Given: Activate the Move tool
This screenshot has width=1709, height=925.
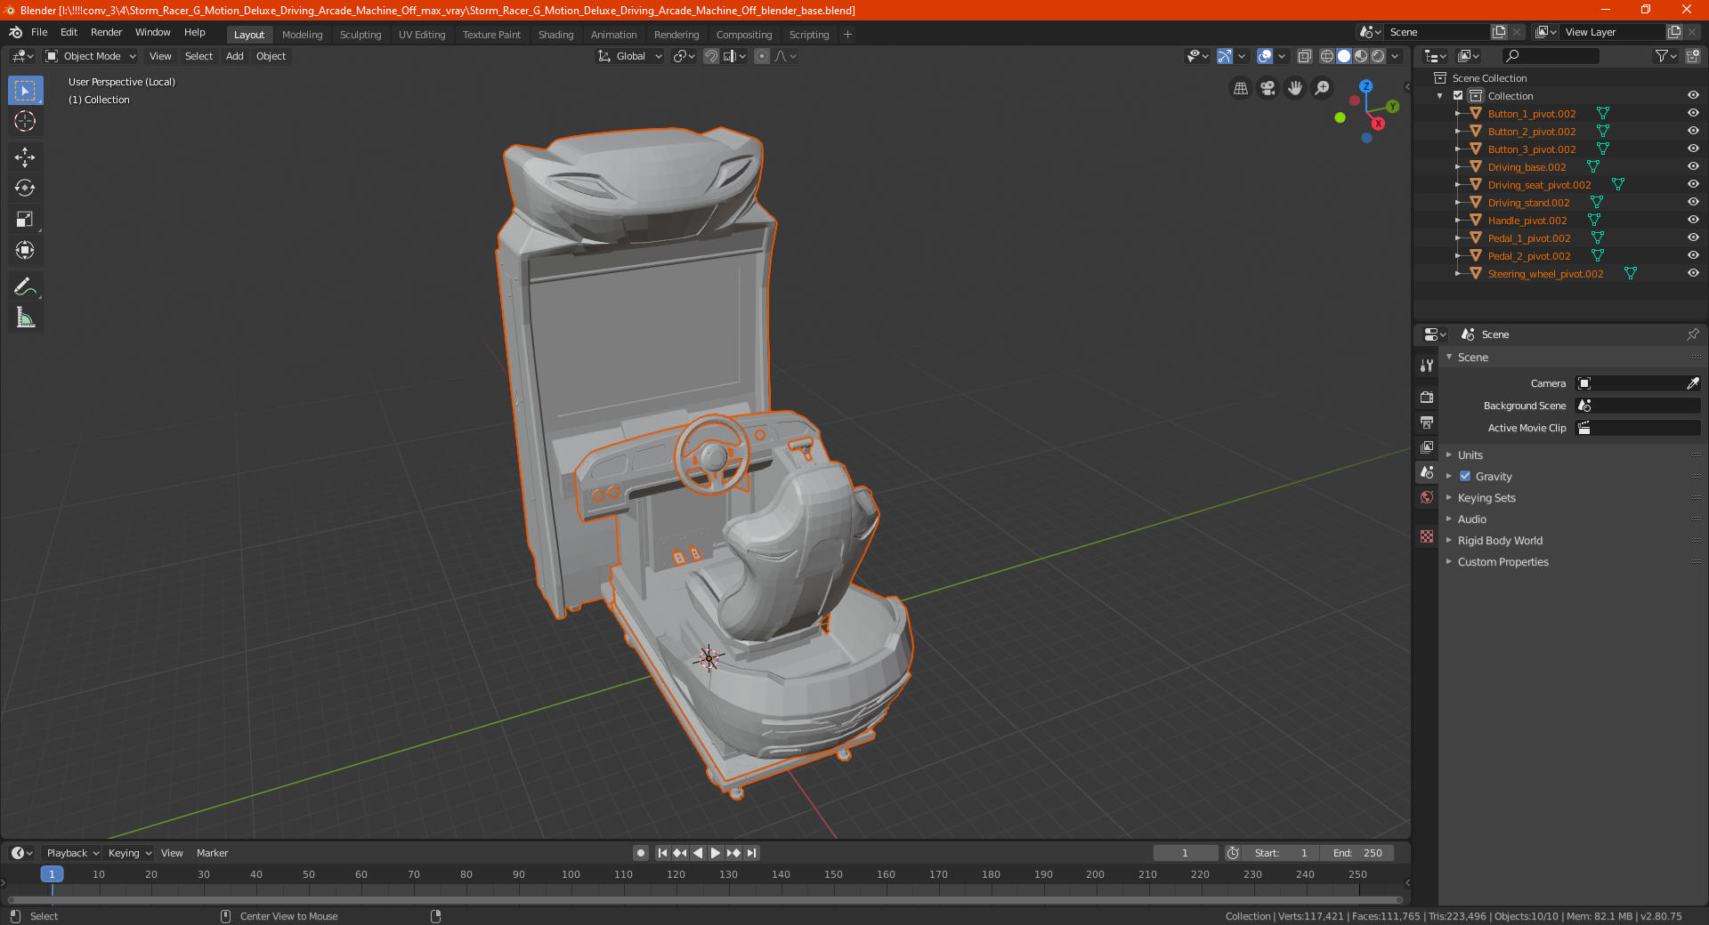Looking at the screenshot, I should [25, 157].
